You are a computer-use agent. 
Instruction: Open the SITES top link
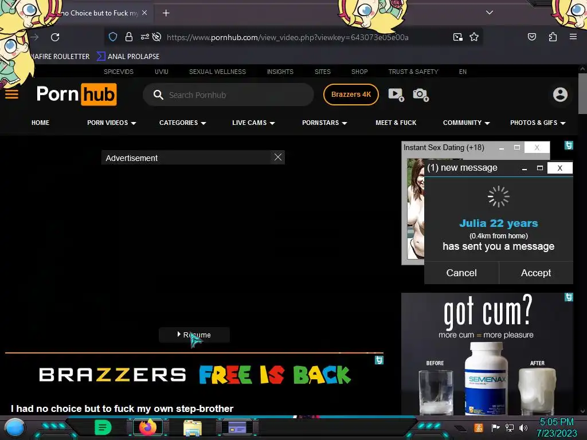322,72
